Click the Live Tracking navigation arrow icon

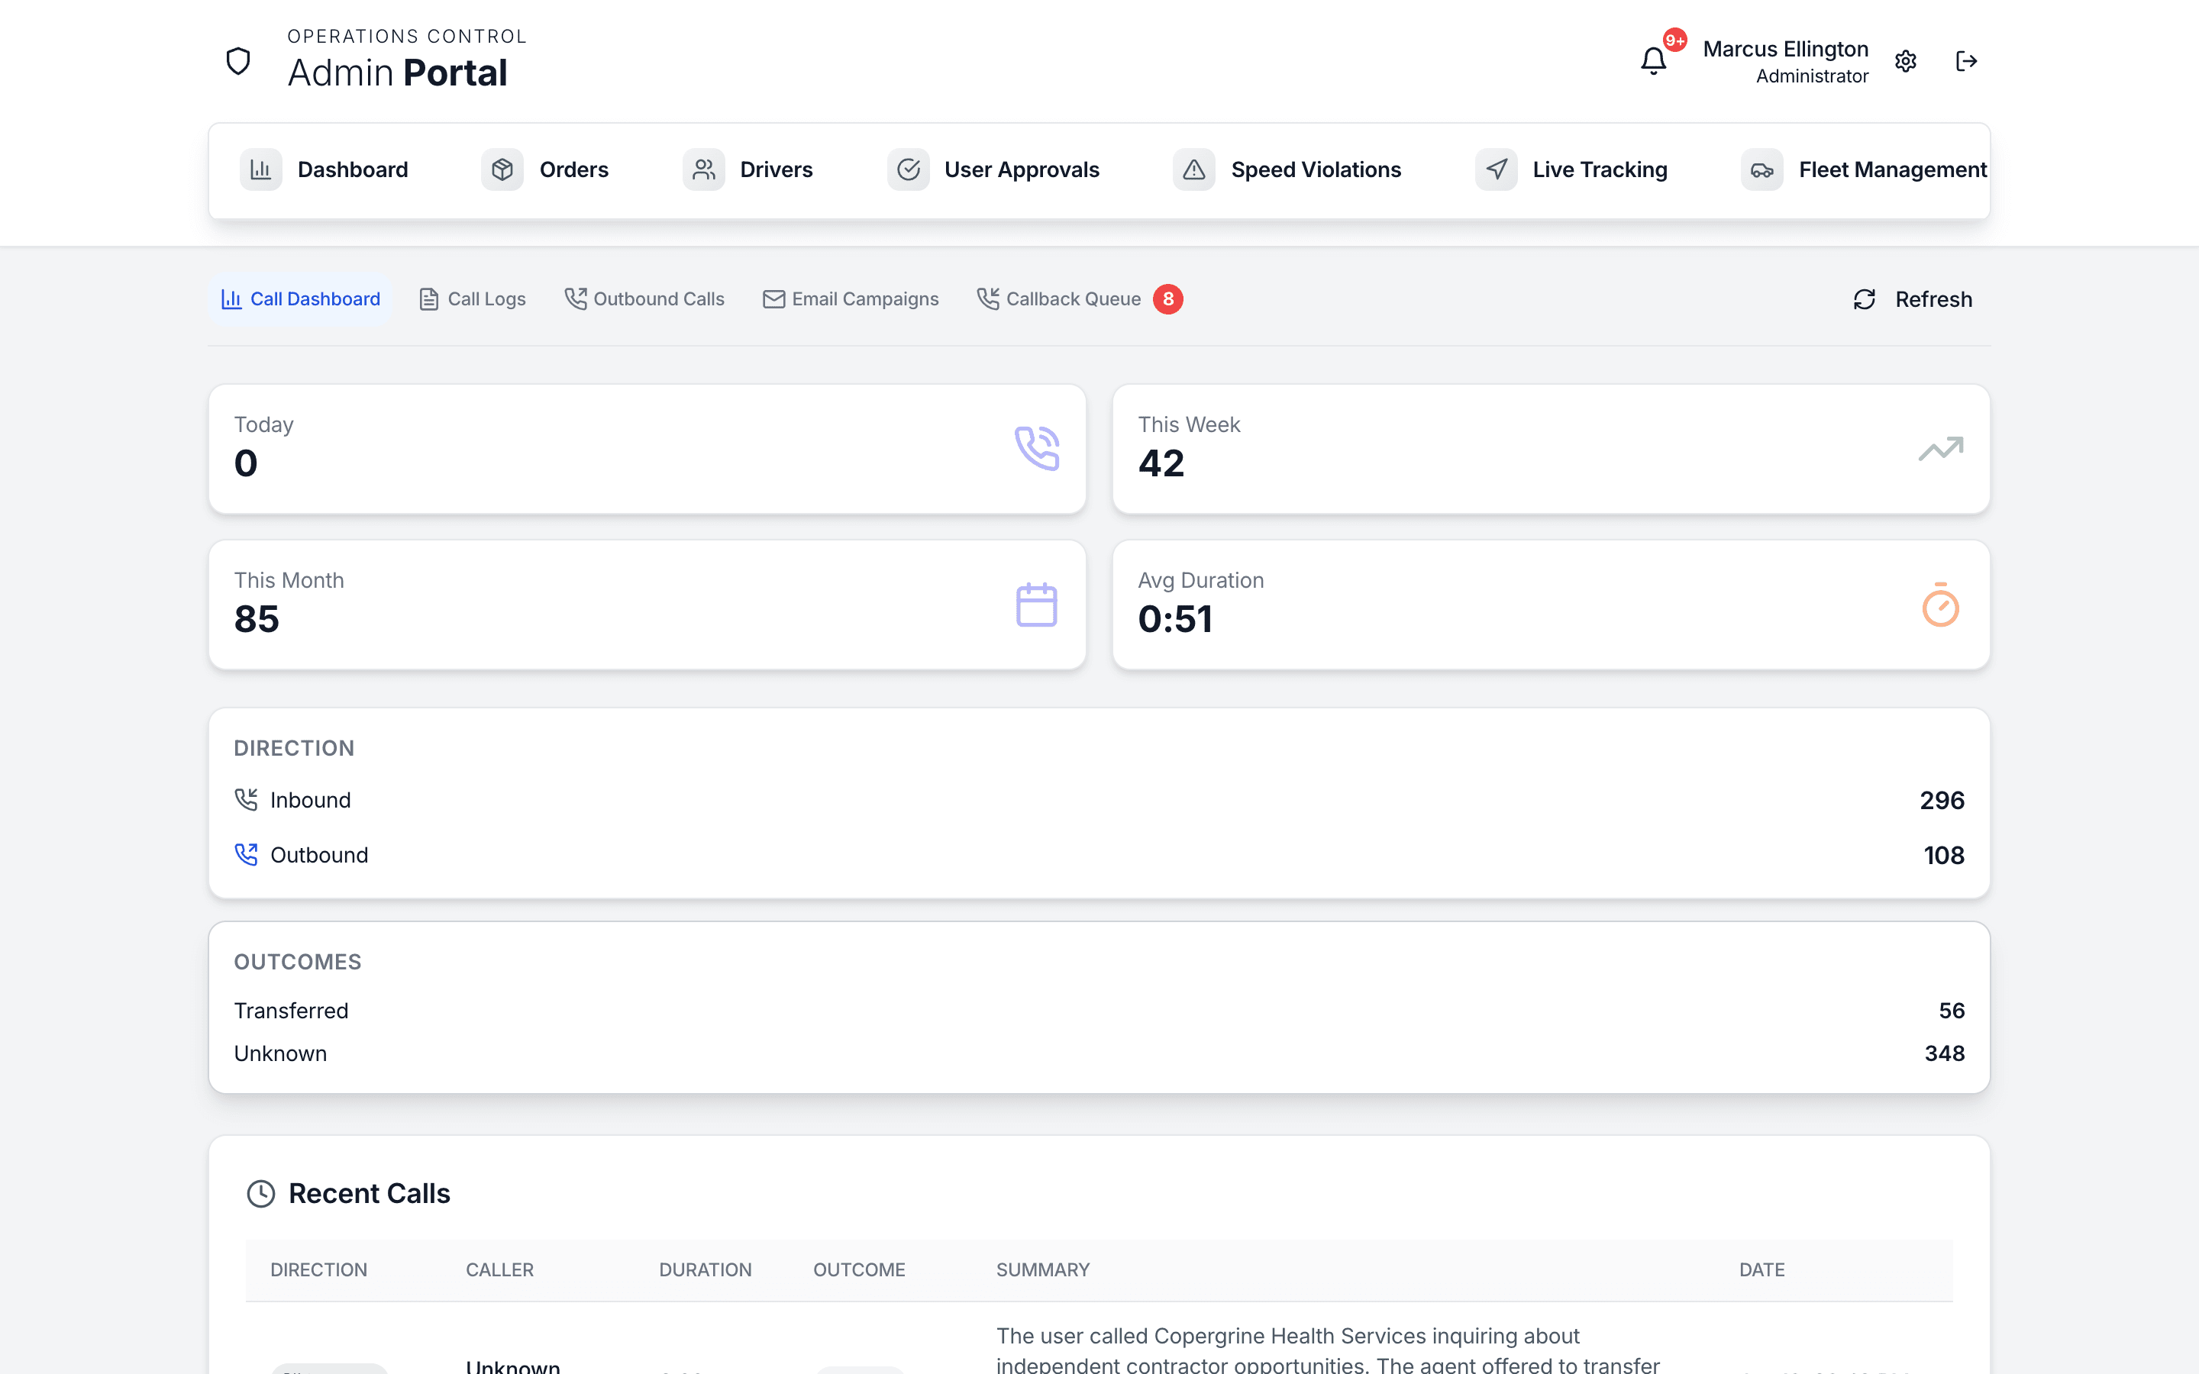click(1495, 169)
